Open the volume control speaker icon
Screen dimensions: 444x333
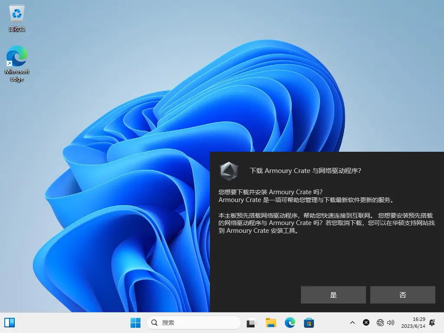click(x=391, y=323)
